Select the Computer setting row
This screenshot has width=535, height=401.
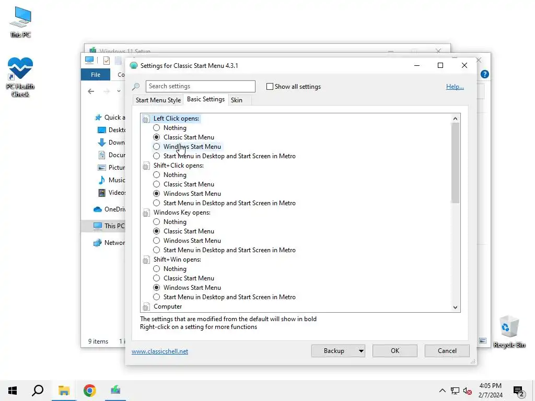(x=168, y=306)
